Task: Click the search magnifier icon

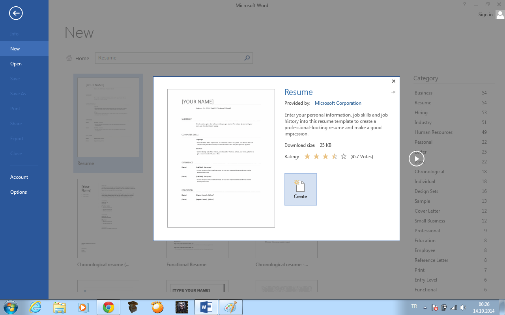Action: coord(247,58)
